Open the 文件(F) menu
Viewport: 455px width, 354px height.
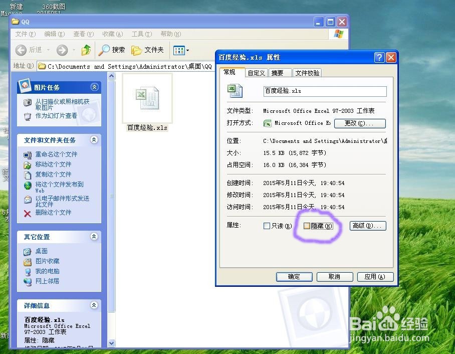pos(25,34)
